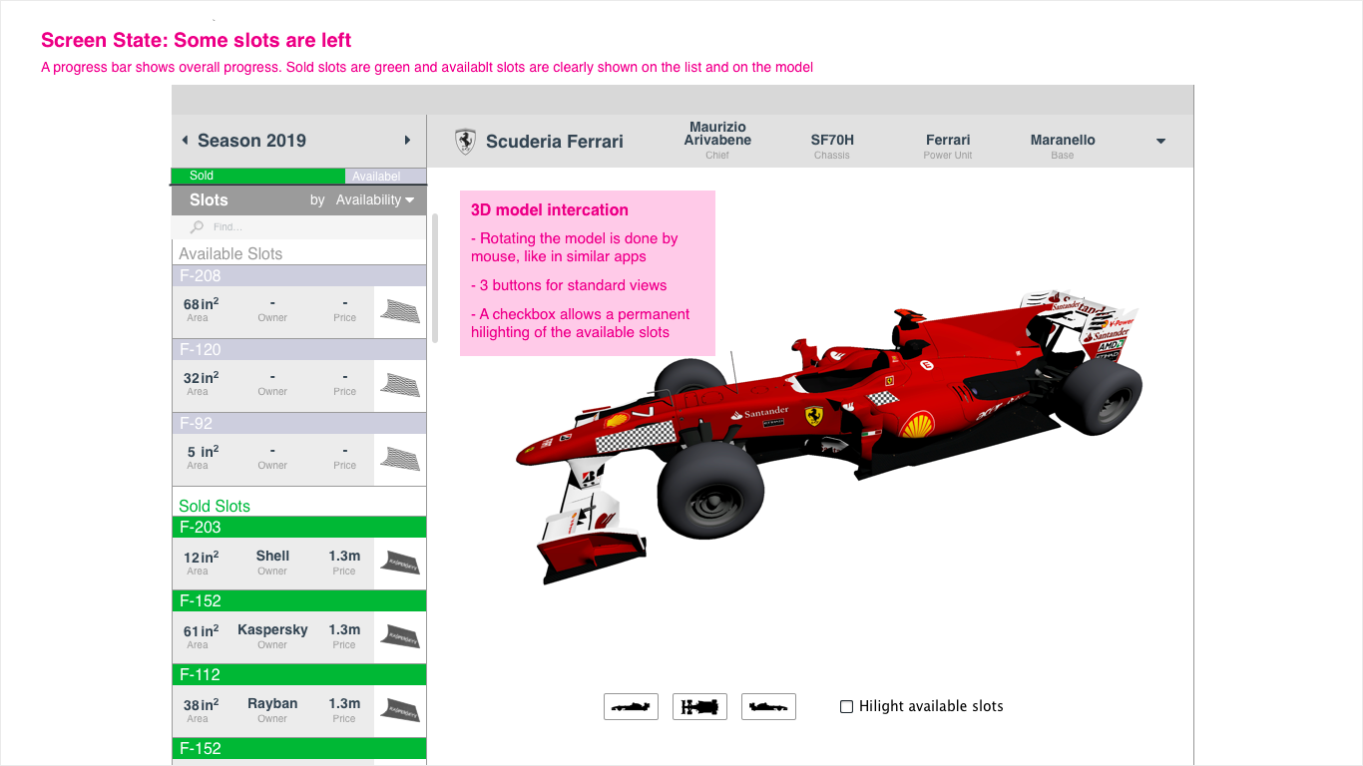Click the 1.3m price in Shell row
The height and width of the screenshot is (766, 1363).
point(344,556)
